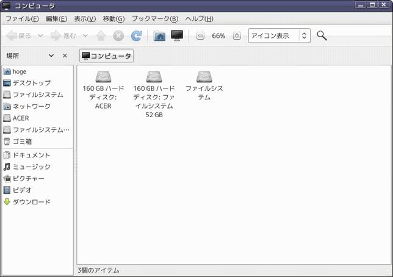Select ネットワーク in the sidebar
This screenshot has height=277, width=393.
coord(38,106)
